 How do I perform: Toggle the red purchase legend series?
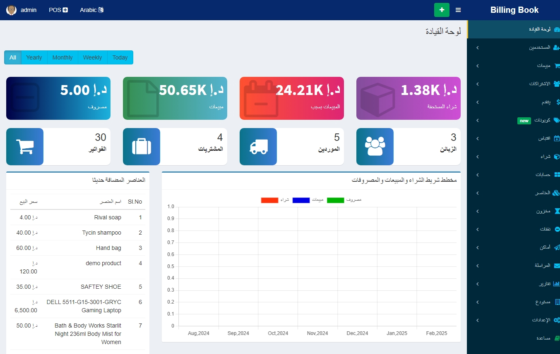[269, 200]
